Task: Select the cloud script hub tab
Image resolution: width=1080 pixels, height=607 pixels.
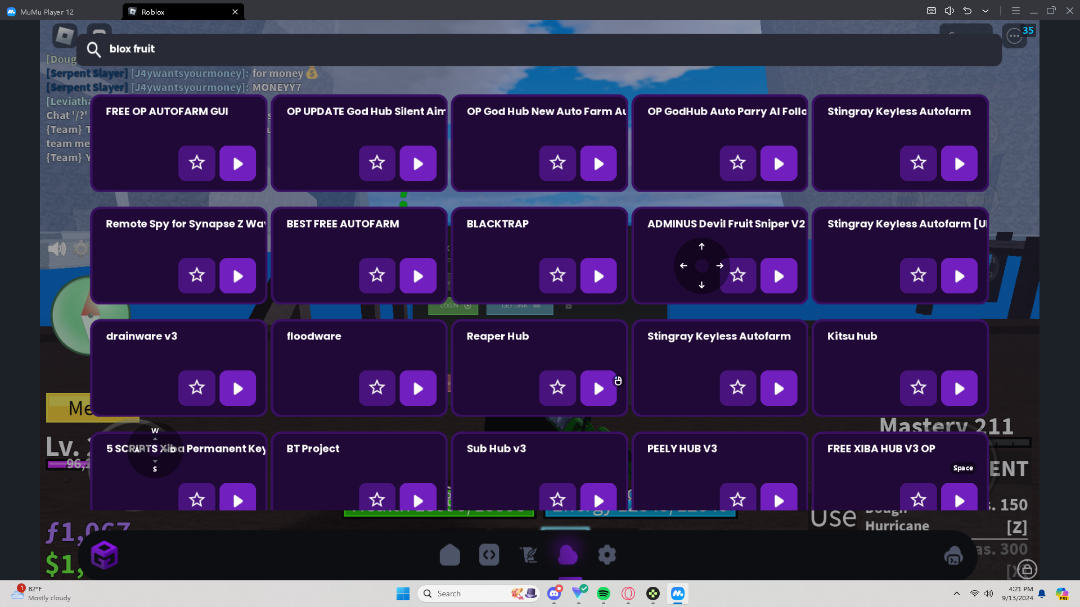Action: point(568,555)
